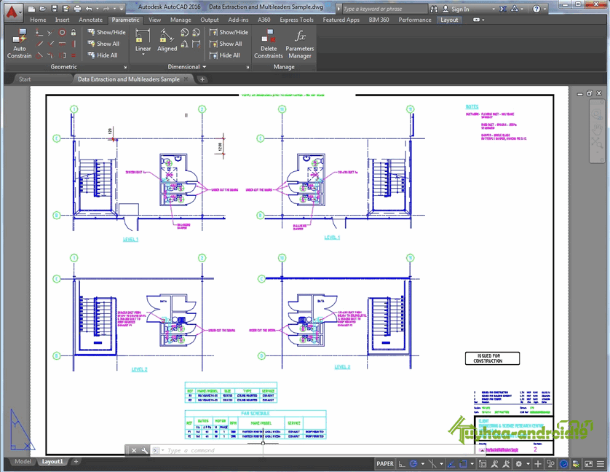The width and height of the screenshot is (610, 472).
Task: Toggle Ortho mode in status bar
Action: point(402,463)
